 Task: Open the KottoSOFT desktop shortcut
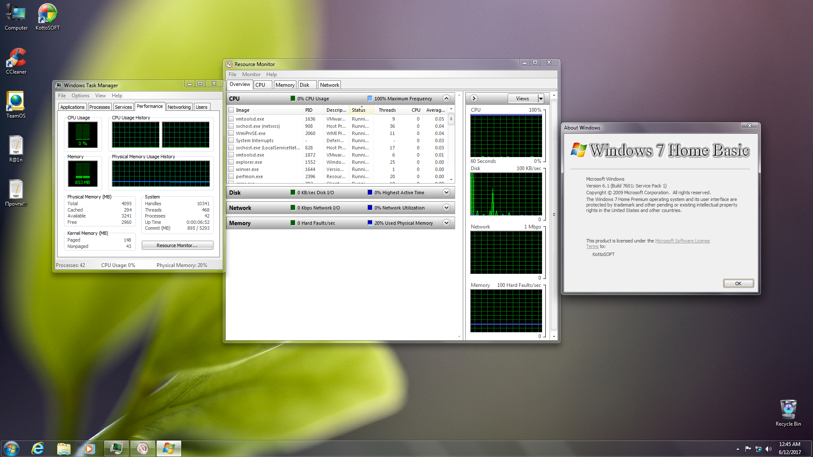pyautogui.click(x=47, y=17)
